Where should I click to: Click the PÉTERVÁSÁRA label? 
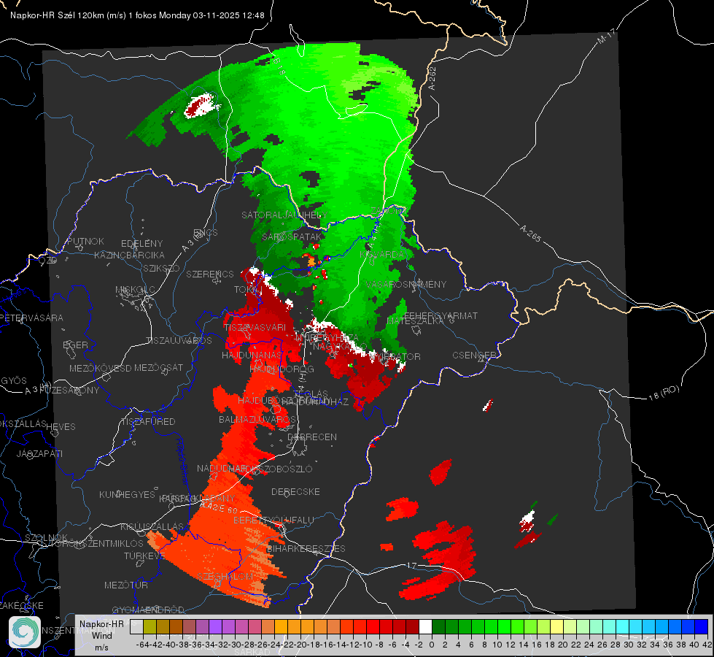pos(32,318)
